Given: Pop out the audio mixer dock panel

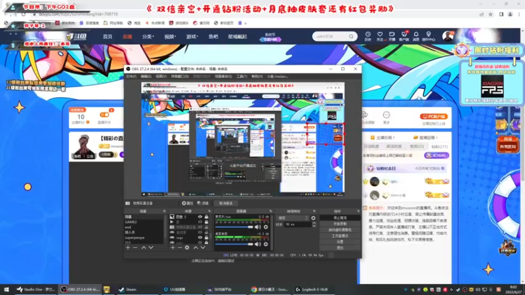Looking at the screenshot, I should point(270,211).
